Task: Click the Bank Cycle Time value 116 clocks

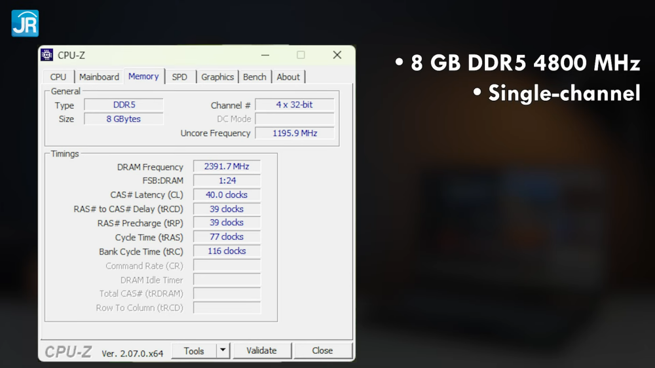Action: pos(227,251)
